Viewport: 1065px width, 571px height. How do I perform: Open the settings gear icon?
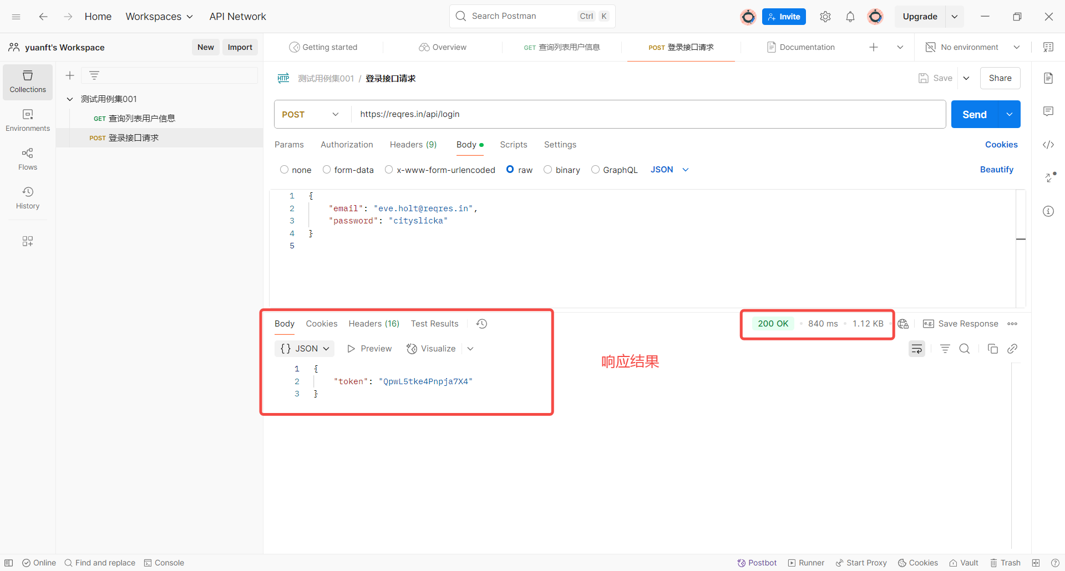825,17
